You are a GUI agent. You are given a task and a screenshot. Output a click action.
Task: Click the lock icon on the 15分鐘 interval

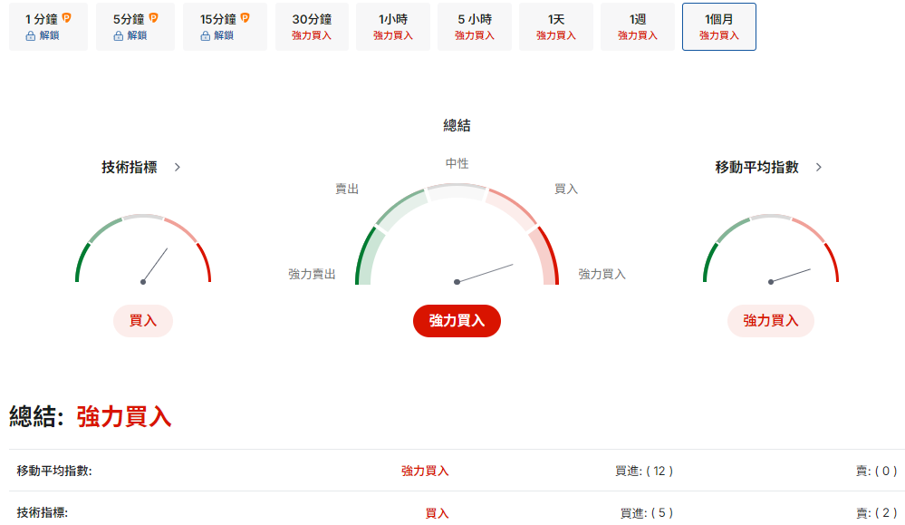pyautogui.click(x=204, y=35)
